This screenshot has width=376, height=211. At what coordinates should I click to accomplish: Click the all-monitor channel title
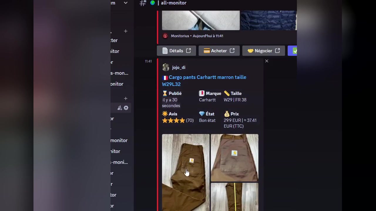(x=174, y=3)
